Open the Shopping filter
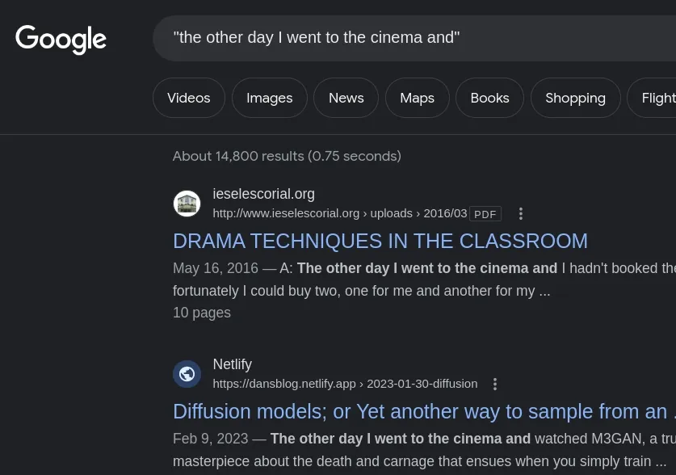676x475 pixels. (x=575, y=98)
